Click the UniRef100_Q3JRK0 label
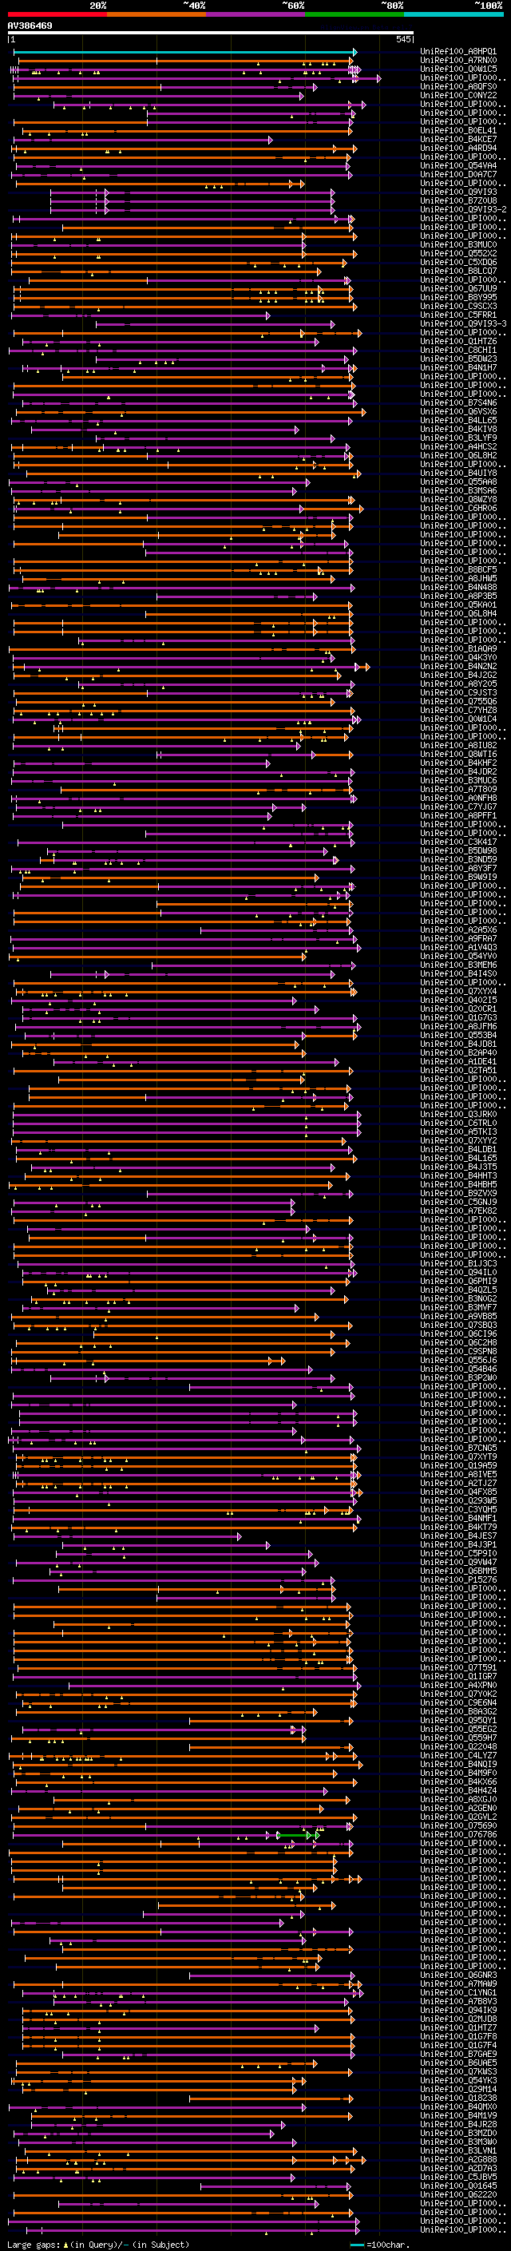Screen dimensions: 511x2251 click(x=458, y=1114)
